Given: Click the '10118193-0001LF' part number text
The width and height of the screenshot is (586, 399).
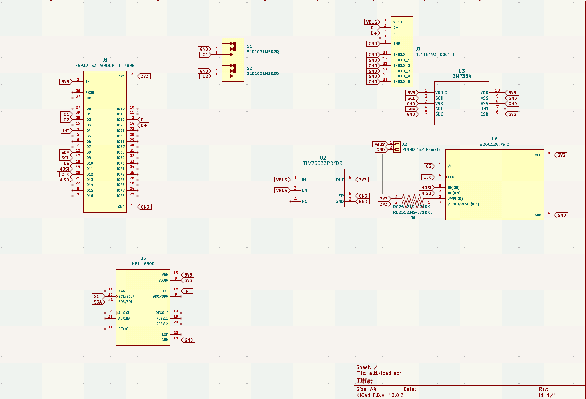Looking at the screenshot, I should pos(435,54).
